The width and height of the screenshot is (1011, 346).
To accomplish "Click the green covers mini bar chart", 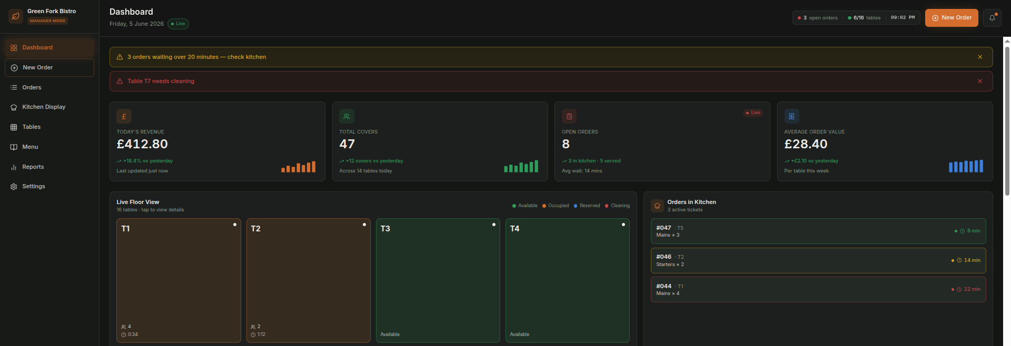I will click(521, 166).
